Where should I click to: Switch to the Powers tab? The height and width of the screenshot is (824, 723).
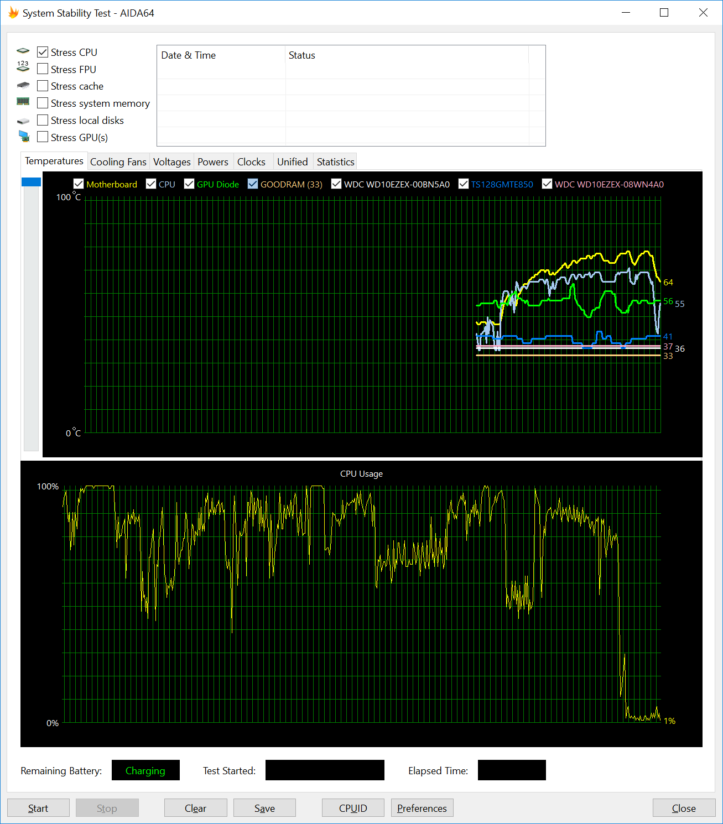(213, 162)
